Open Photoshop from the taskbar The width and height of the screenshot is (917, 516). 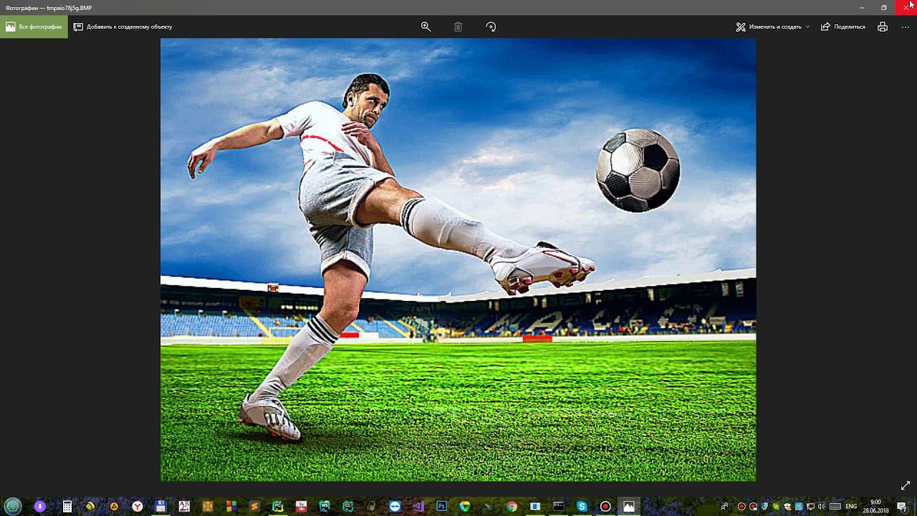[441, 506]
